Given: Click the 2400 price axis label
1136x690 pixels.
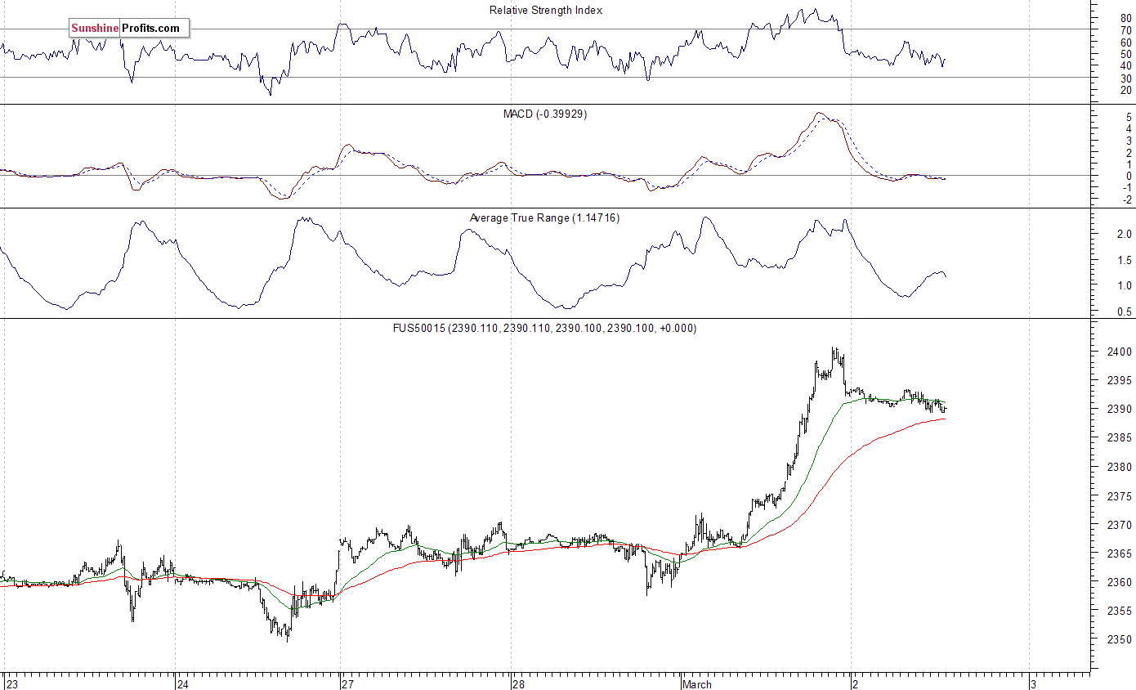Looking at the screenshot, I should click(x=1119, y=352).
